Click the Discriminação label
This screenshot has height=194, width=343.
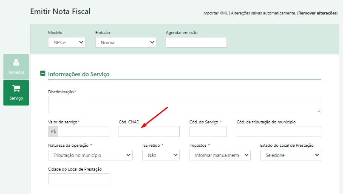pyautogui.click(x=61, y=92)
